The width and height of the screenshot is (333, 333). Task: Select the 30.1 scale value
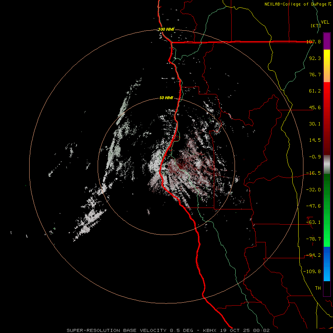coord(315,124)
